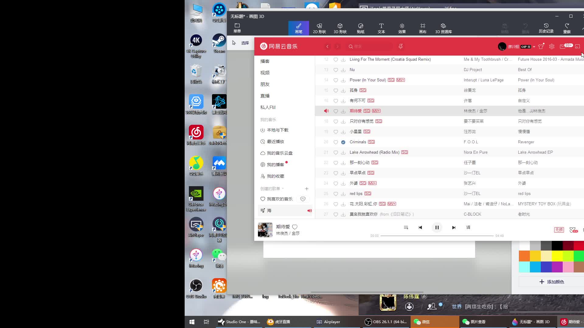Like the song Living For The Moment
The width and height of the screenshot is (584, 328).
pyautogui.click(x=336, y=60)
